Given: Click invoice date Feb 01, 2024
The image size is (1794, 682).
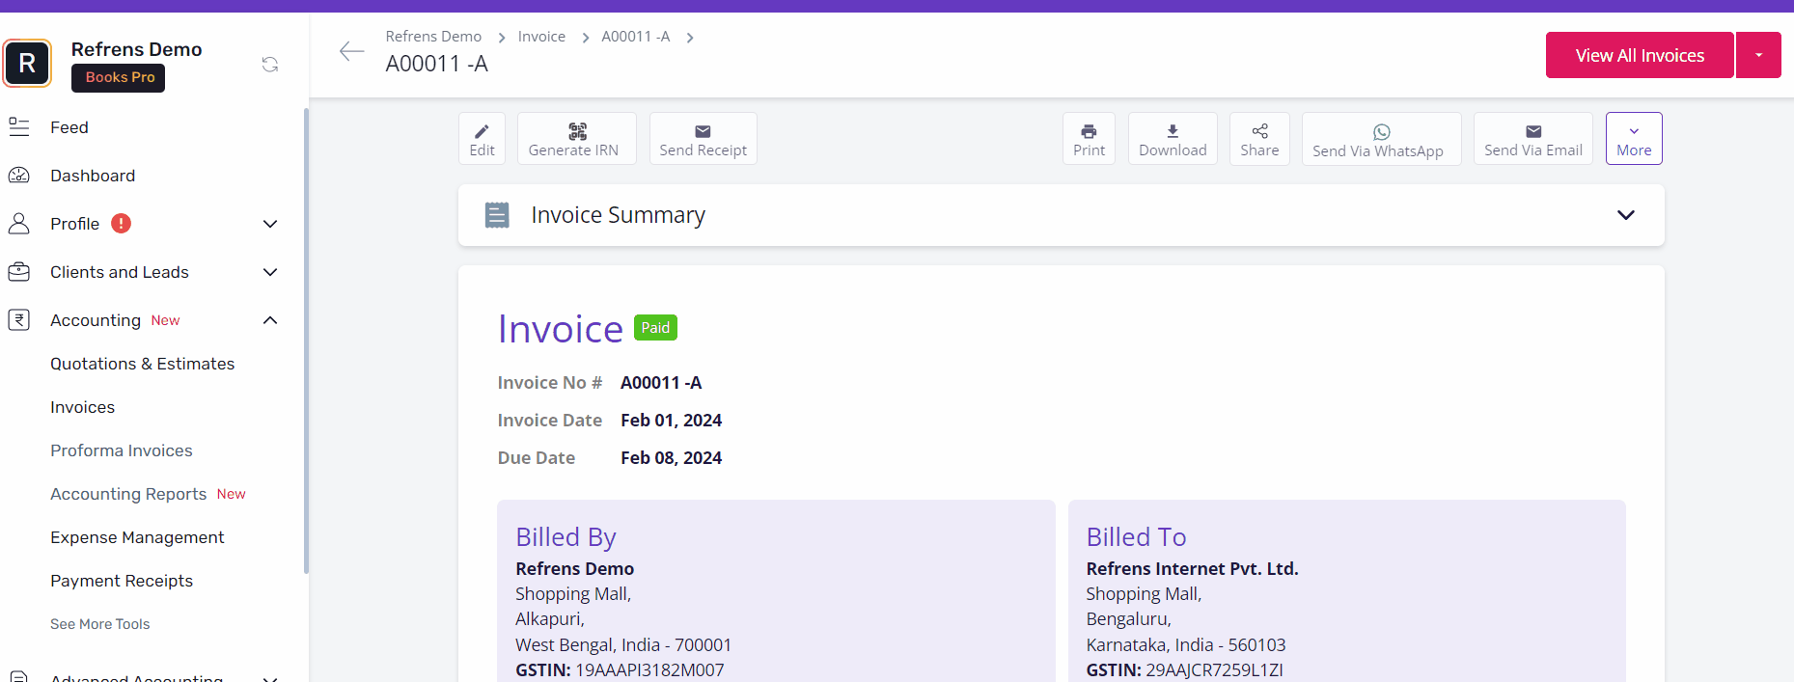Looking at the screenshot, I should pyautogui.click(x=671, y=421).
